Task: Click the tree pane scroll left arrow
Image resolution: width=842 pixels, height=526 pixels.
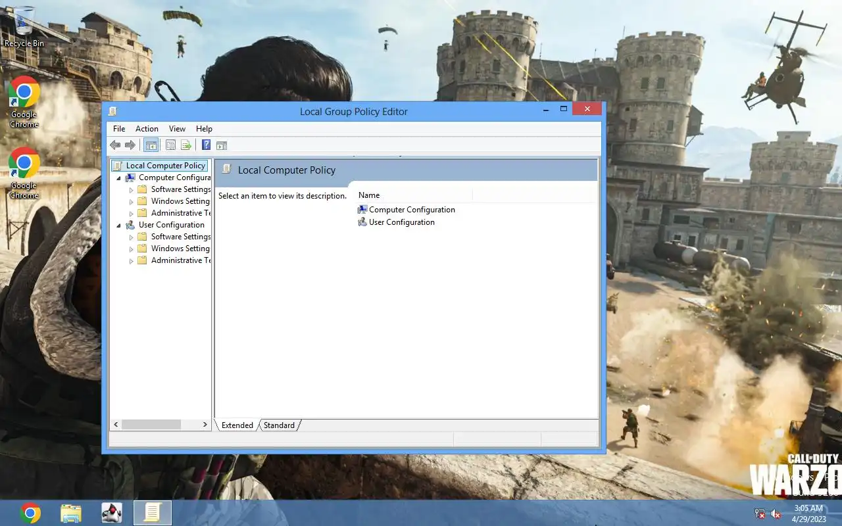Action: click(116, 425)
